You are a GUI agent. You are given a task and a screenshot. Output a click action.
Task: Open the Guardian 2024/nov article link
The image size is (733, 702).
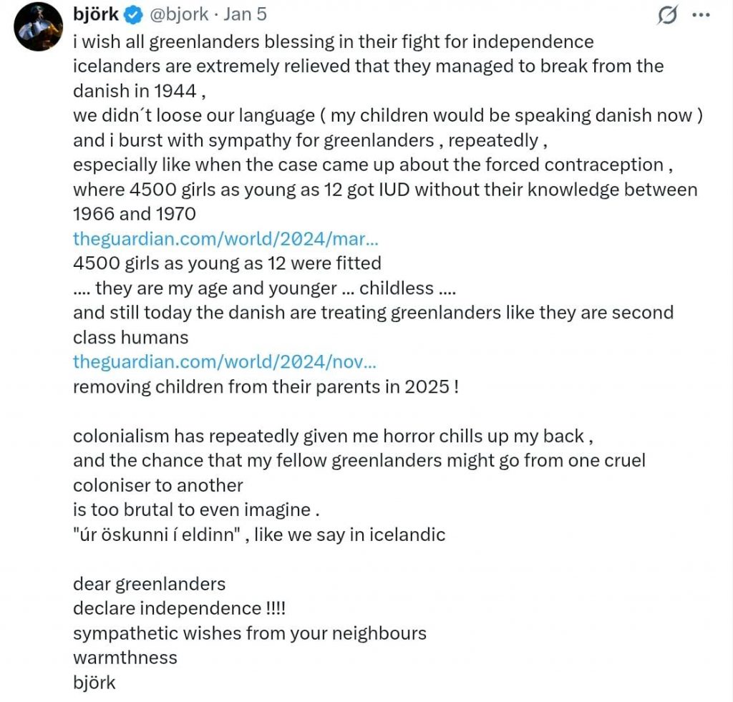[x=225, y=362]
